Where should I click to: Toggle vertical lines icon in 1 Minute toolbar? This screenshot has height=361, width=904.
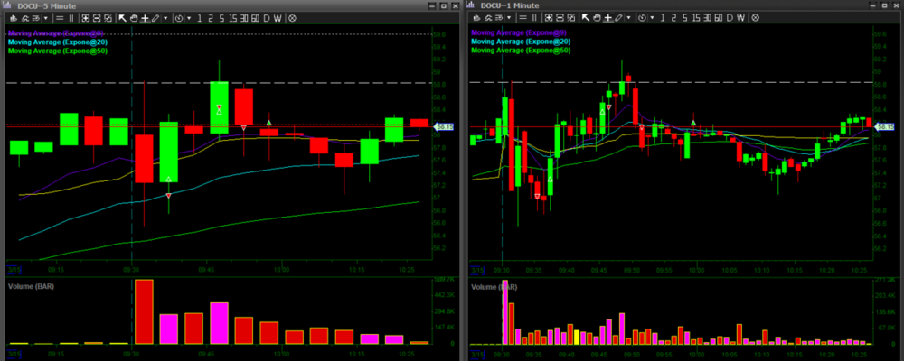click(x=534, y=17)
